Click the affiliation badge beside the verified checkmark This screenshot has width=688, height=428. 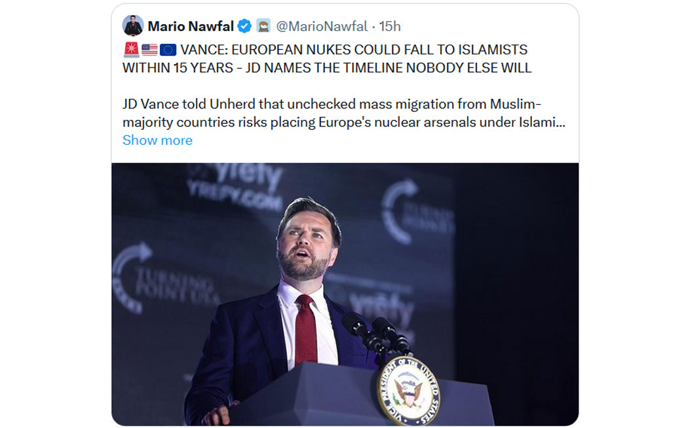click(263, 26)
